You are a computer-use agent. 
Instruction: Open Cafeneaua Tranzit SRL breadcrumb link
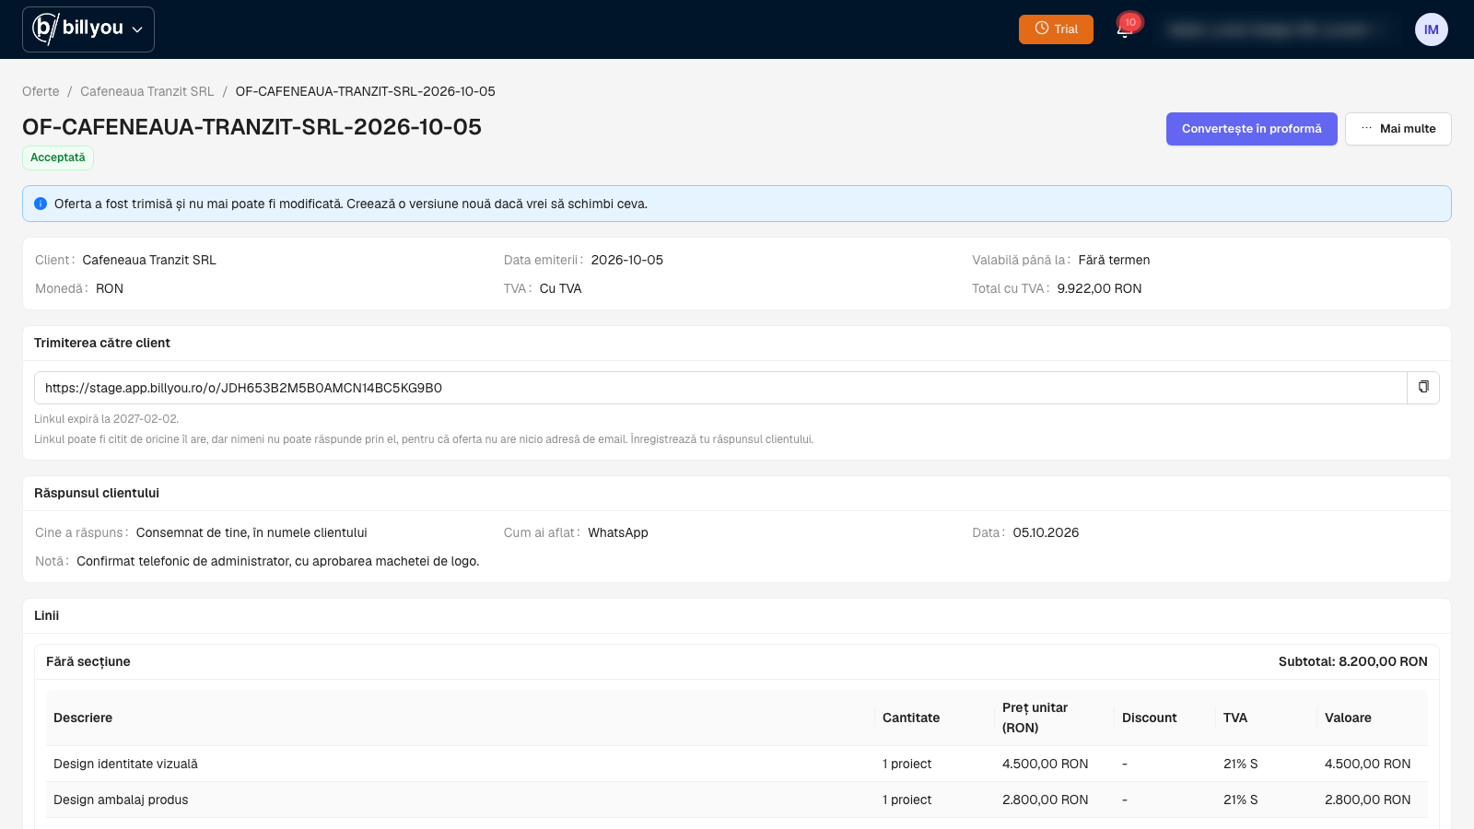[147, 91]
